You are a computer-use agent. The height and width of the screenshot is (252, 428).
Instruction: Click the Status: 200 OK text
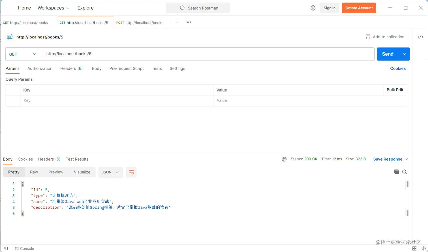click(304, 159)
